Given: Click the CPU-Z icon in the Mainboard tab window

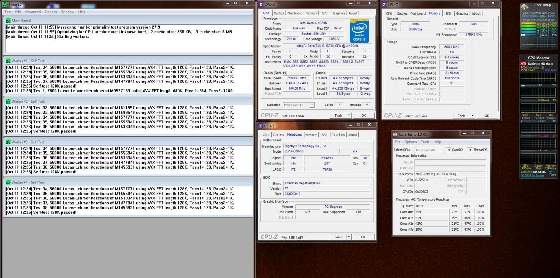Looking at the screenshot, I should coord(261,126).
